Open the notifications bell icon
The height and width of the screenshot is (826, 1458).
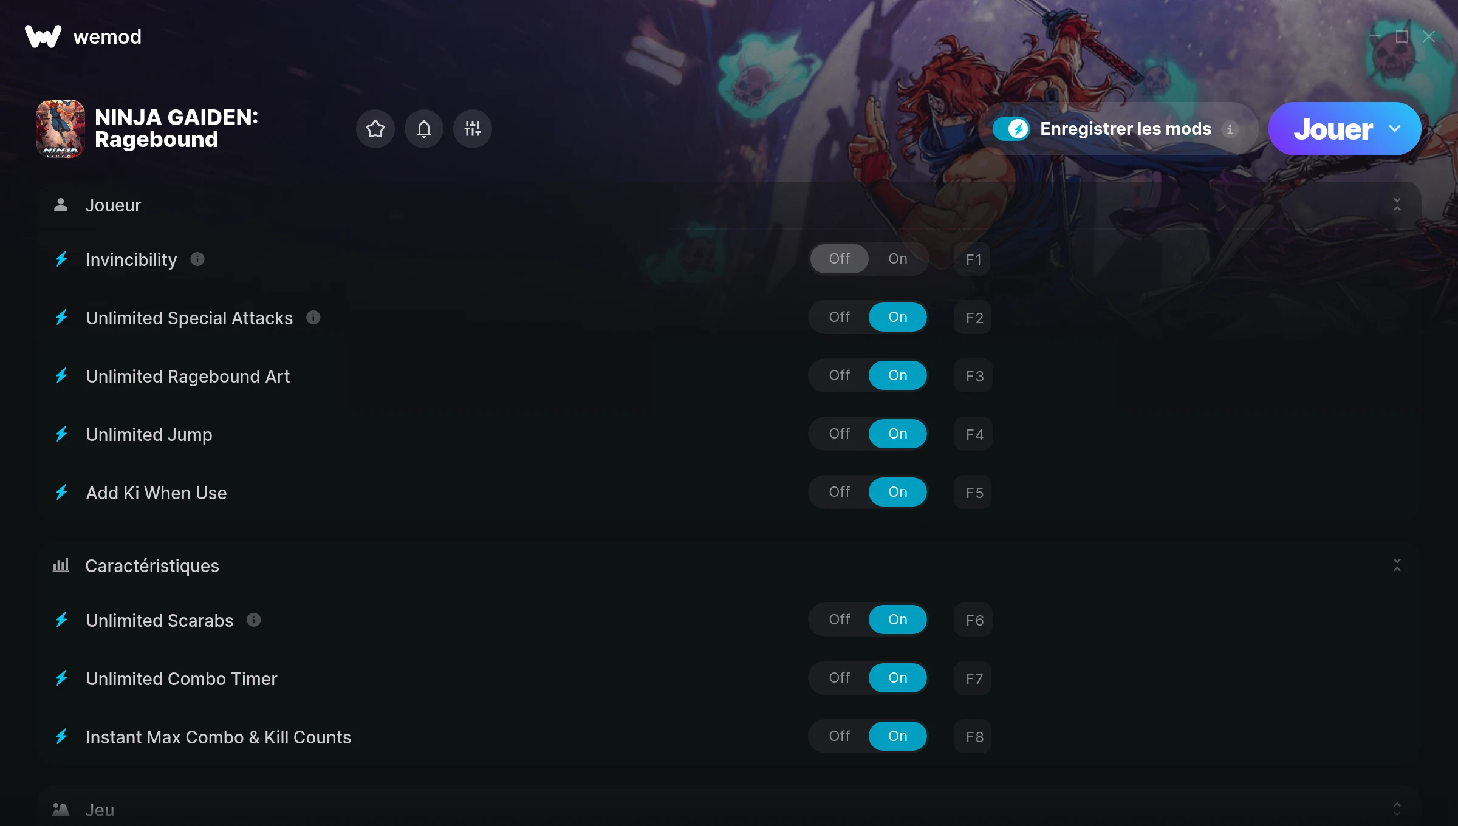pyautogui.click(x=424, y=129)
